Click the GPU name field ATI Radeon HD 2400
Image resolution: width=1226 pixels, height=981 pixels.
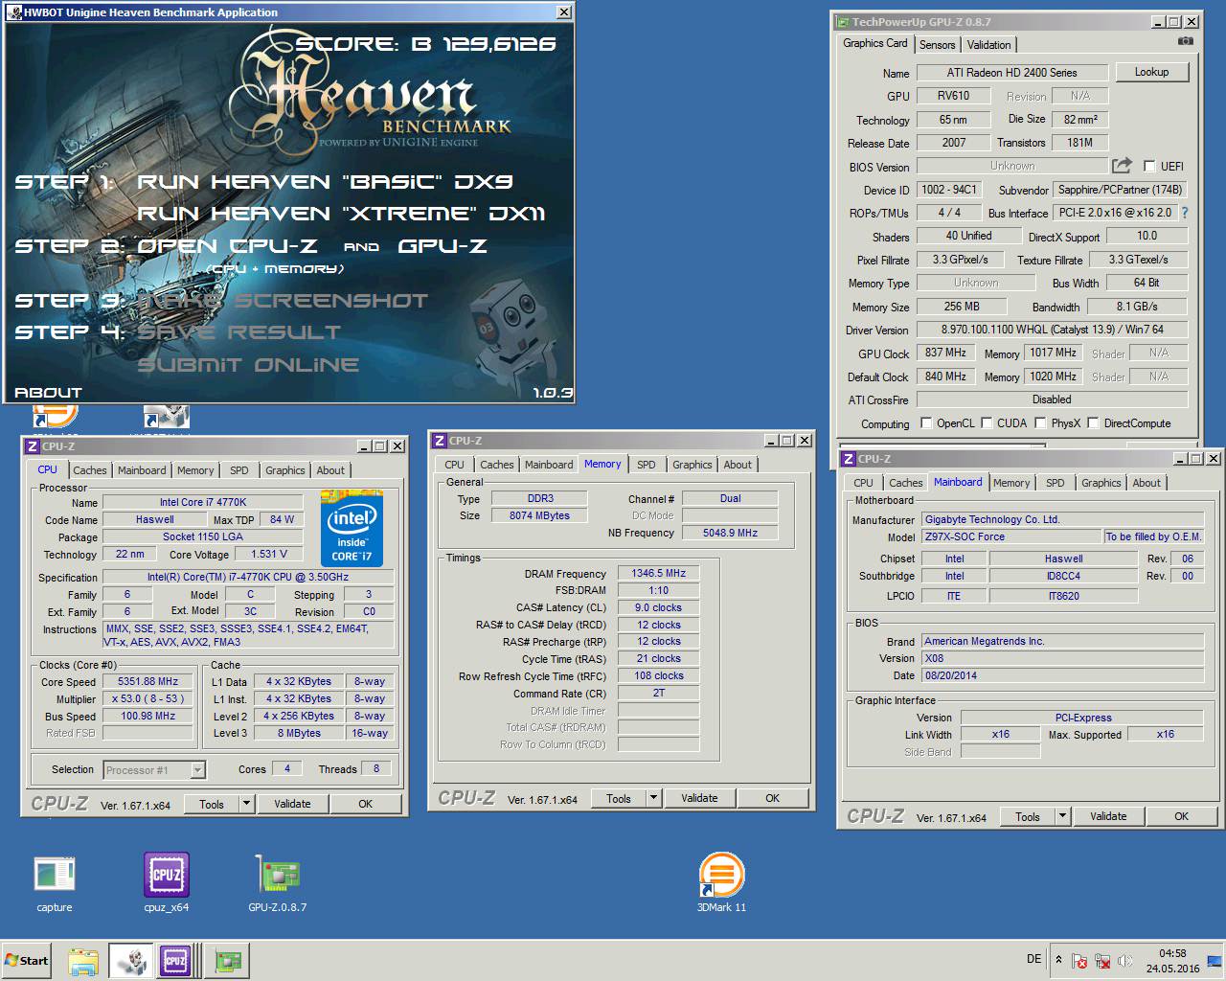(x=1011, y=73)
